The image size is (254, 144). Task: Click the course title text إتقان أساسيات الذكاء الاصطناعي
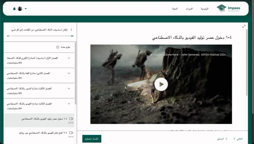(39, 30)
